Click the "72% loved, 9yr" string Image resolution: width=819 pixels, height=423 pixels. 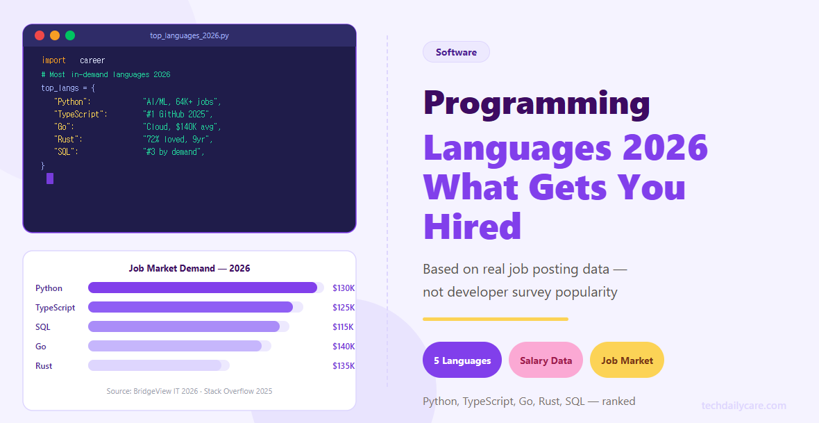pyautogui.click(x=178, y=139)
